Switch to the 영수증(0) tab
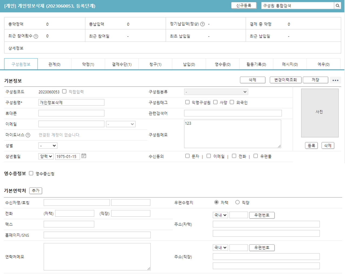The width and height of the screenshot is (345, 280). [223, 64]
